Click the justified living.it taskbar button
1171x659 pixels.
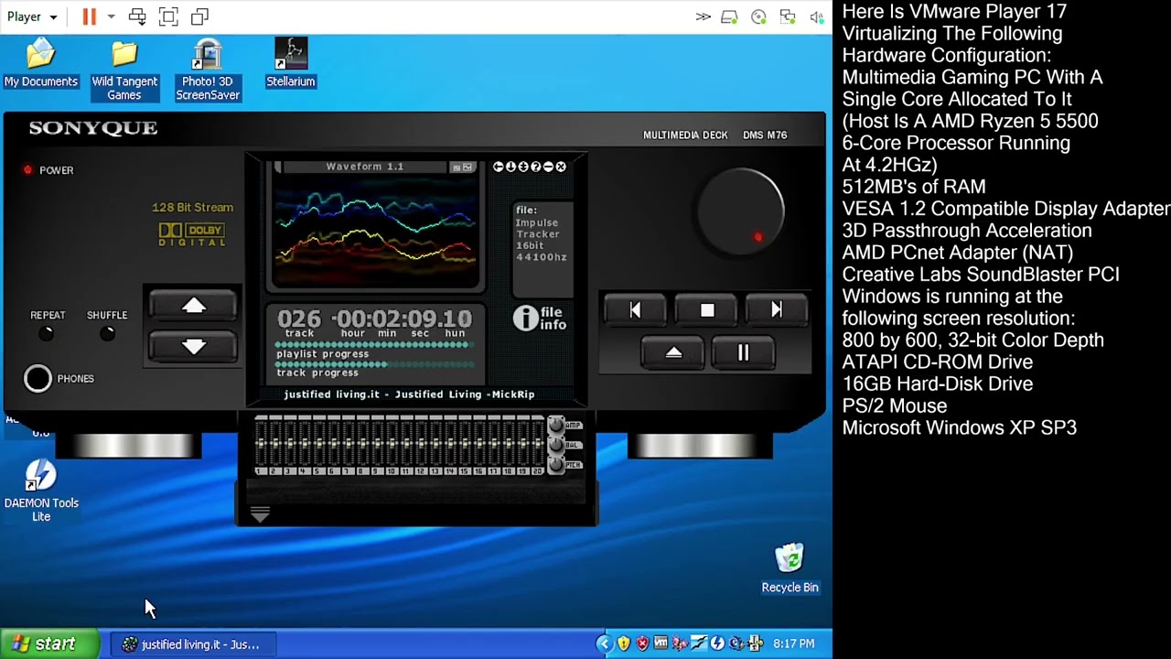click(x=192, y=644)
